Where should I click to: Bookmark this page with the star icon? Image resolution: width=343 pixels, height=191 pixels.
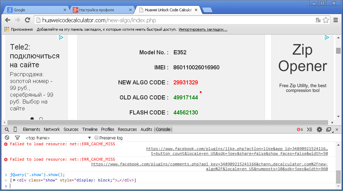[326, 20]
